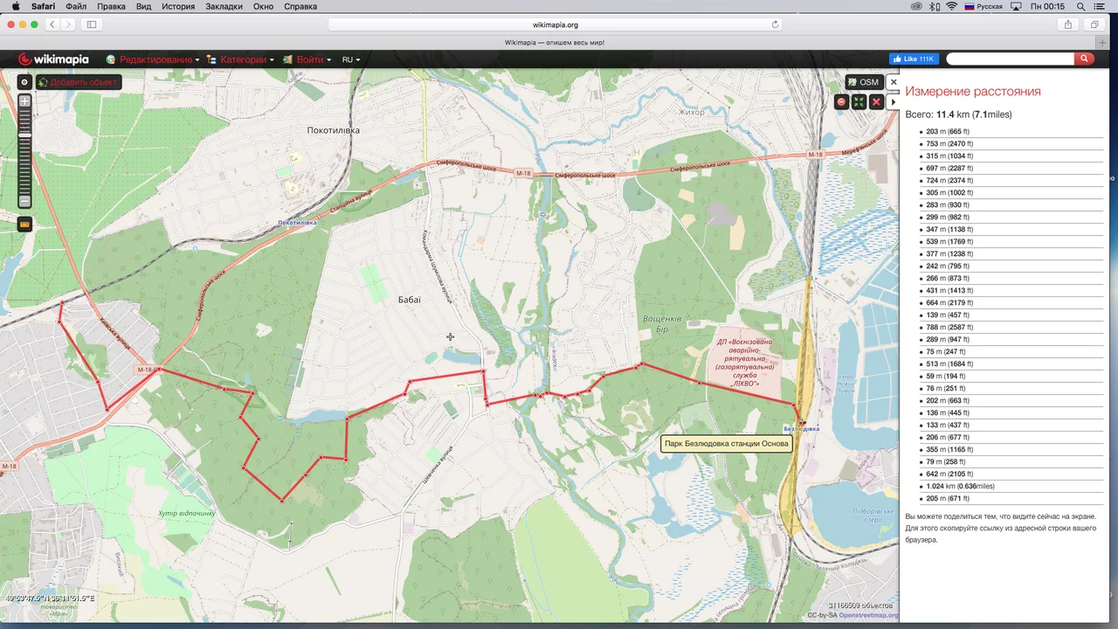Select the 205 m (671 ft) segment
Screen dimensions: 1118x629
tap(948, 499)
